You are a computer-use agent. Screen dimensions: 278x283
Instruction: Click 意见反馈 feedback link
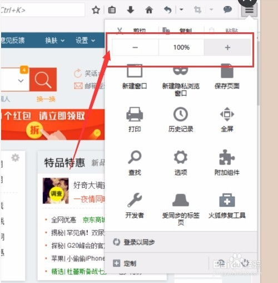tap(13, 40)
